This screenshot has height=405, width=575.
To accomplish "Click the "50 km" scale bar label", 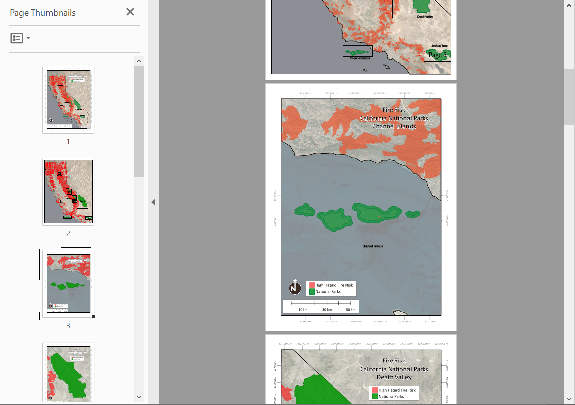I will 351,310.
